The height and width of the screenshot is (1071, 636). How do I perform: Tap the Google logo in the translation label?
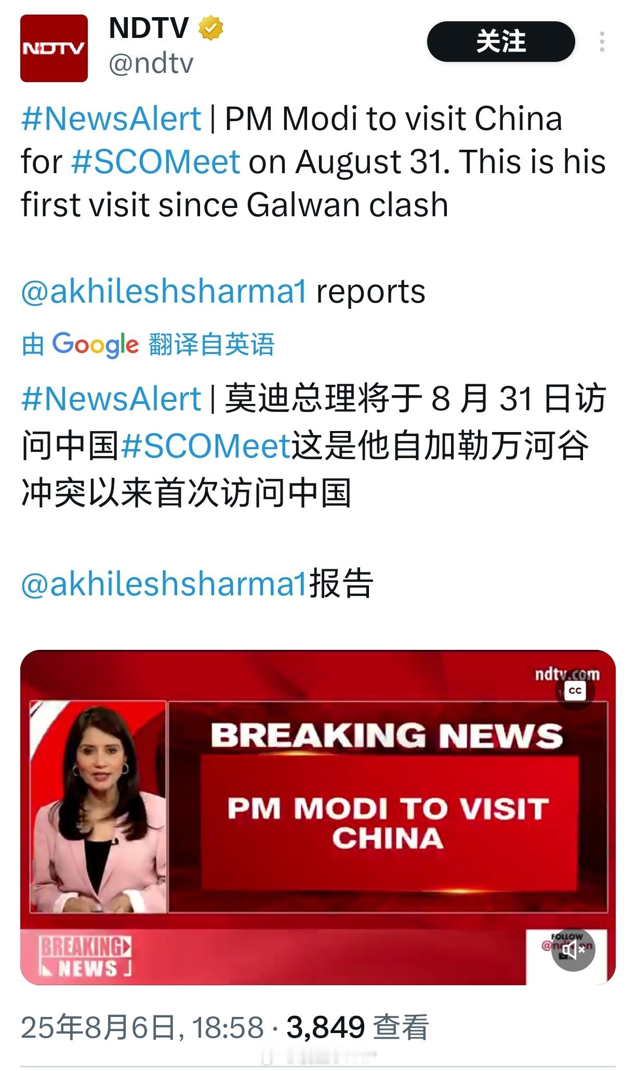[96, 344]
